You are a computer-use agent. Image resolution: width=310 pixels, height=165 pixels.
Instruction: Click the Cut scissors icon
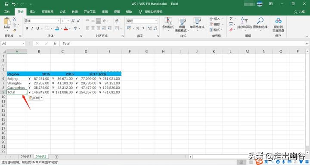15,19
